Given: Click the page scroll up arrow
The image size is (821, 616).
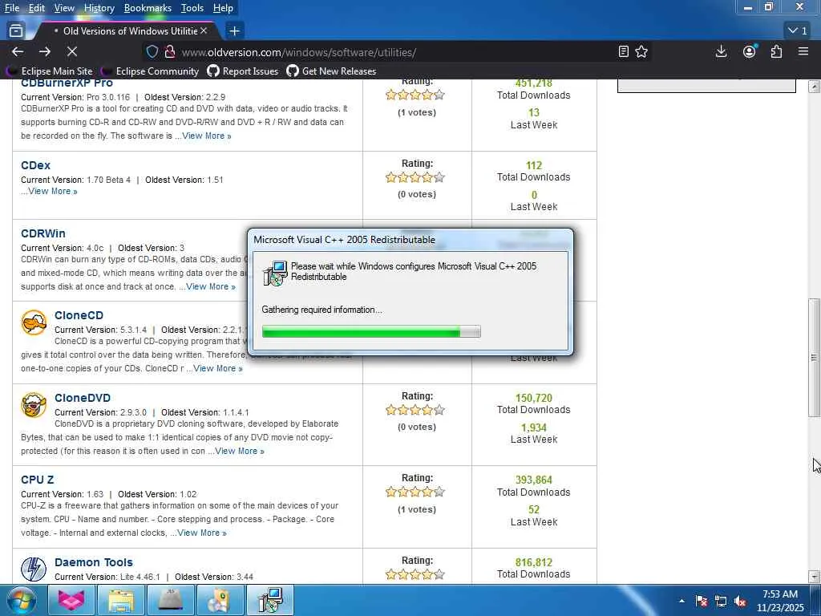Looking at the screenshot, I should 814,87.
